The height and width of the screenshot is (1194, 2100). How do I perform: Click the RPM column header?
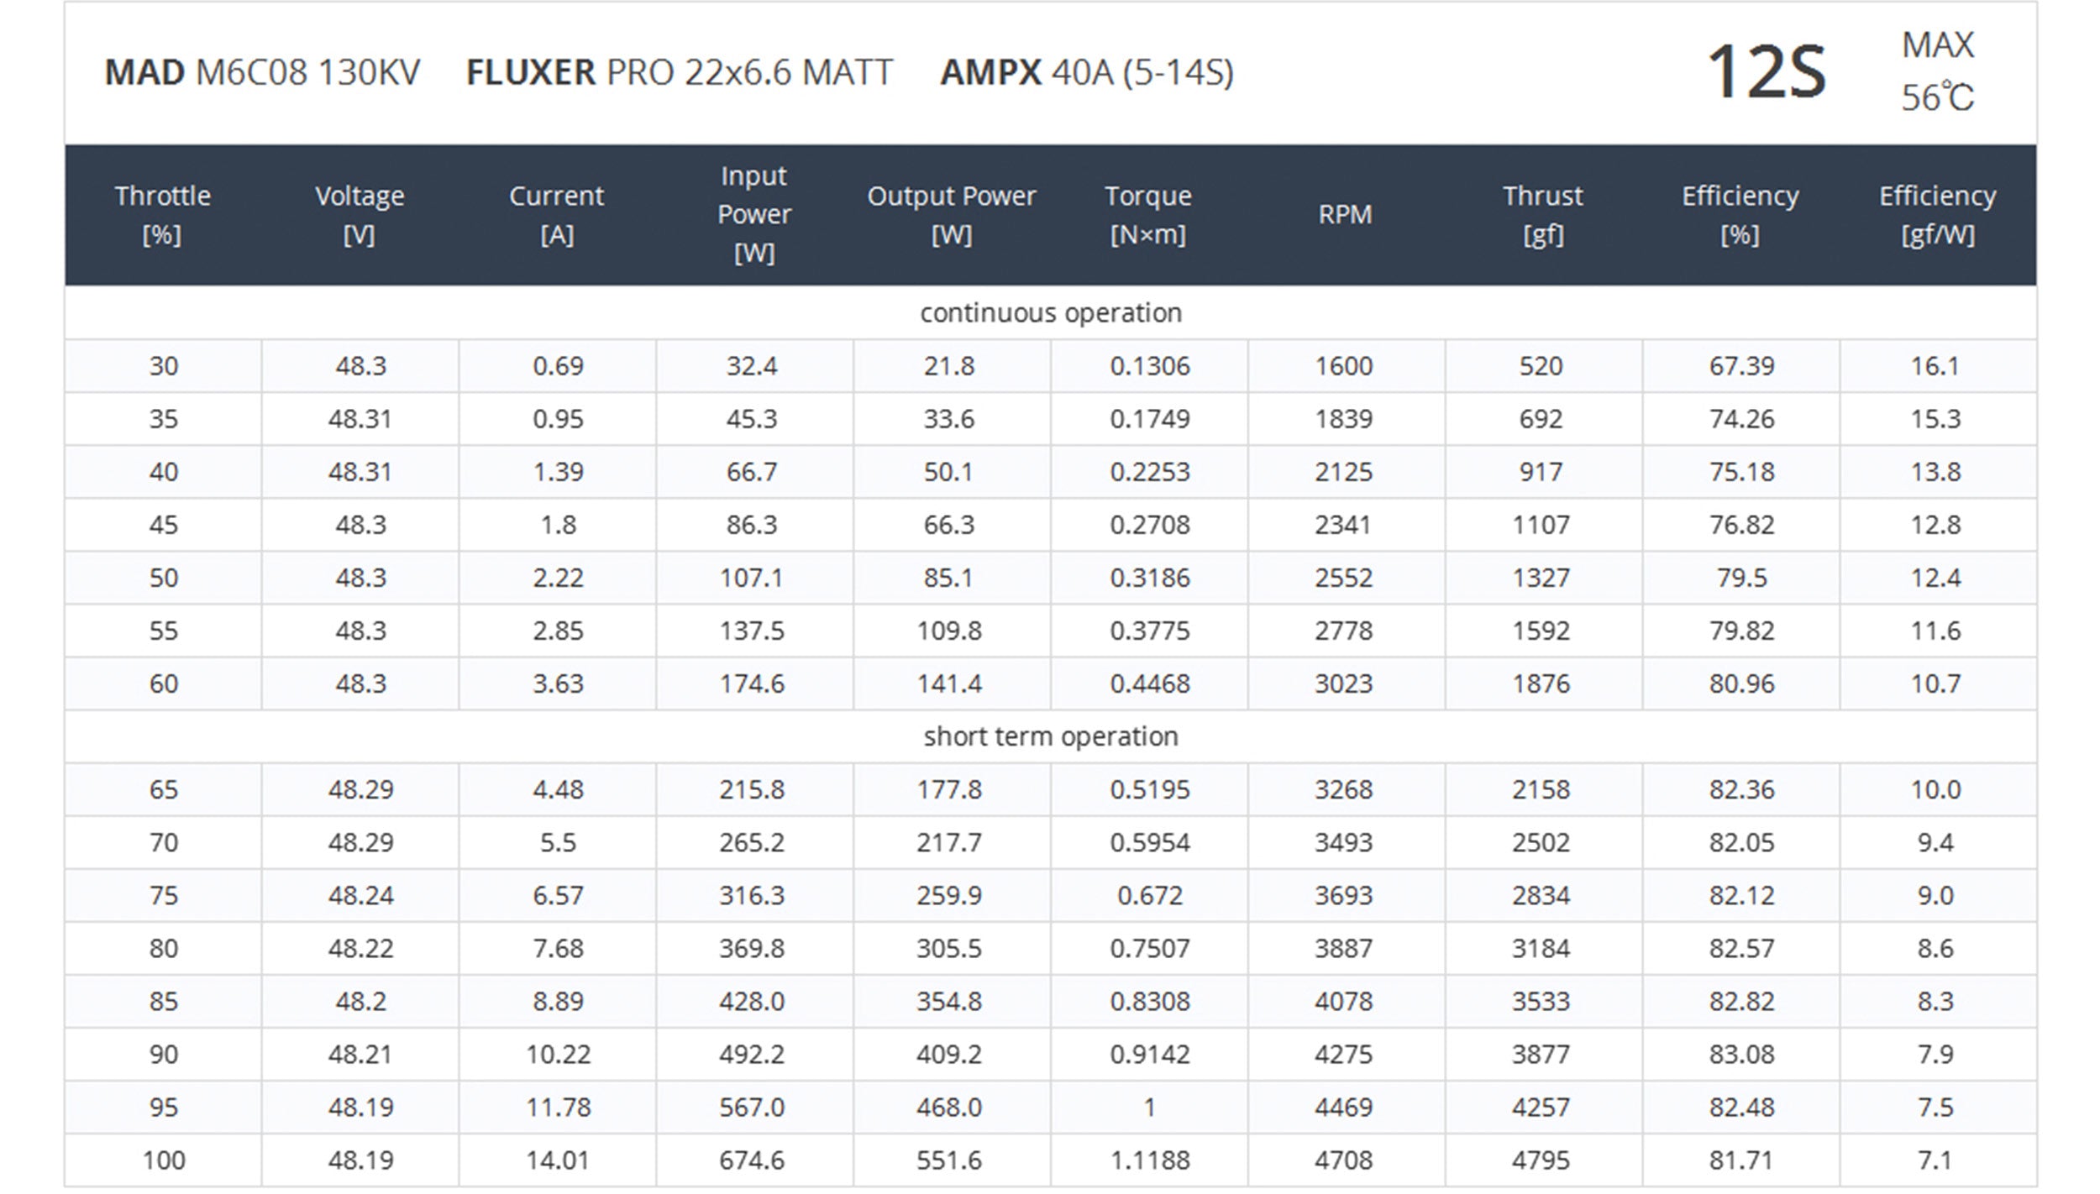[1345, 215]
